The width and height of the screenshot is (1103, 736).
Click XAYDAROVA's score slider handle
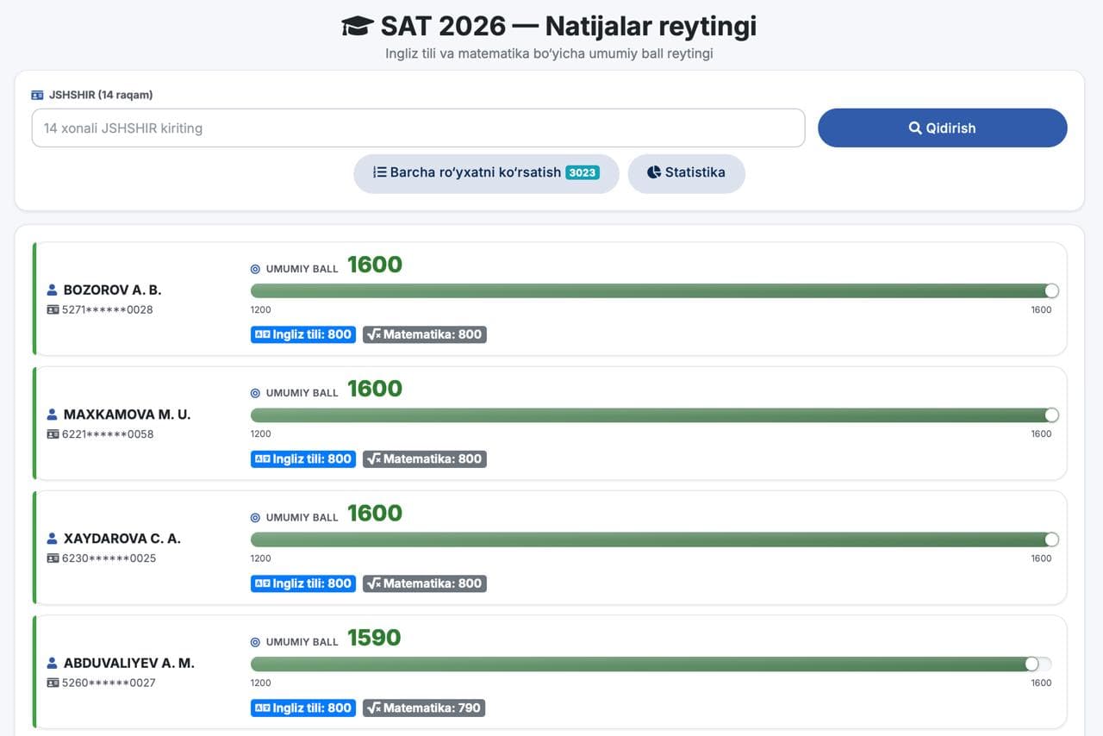point(1051,540)
